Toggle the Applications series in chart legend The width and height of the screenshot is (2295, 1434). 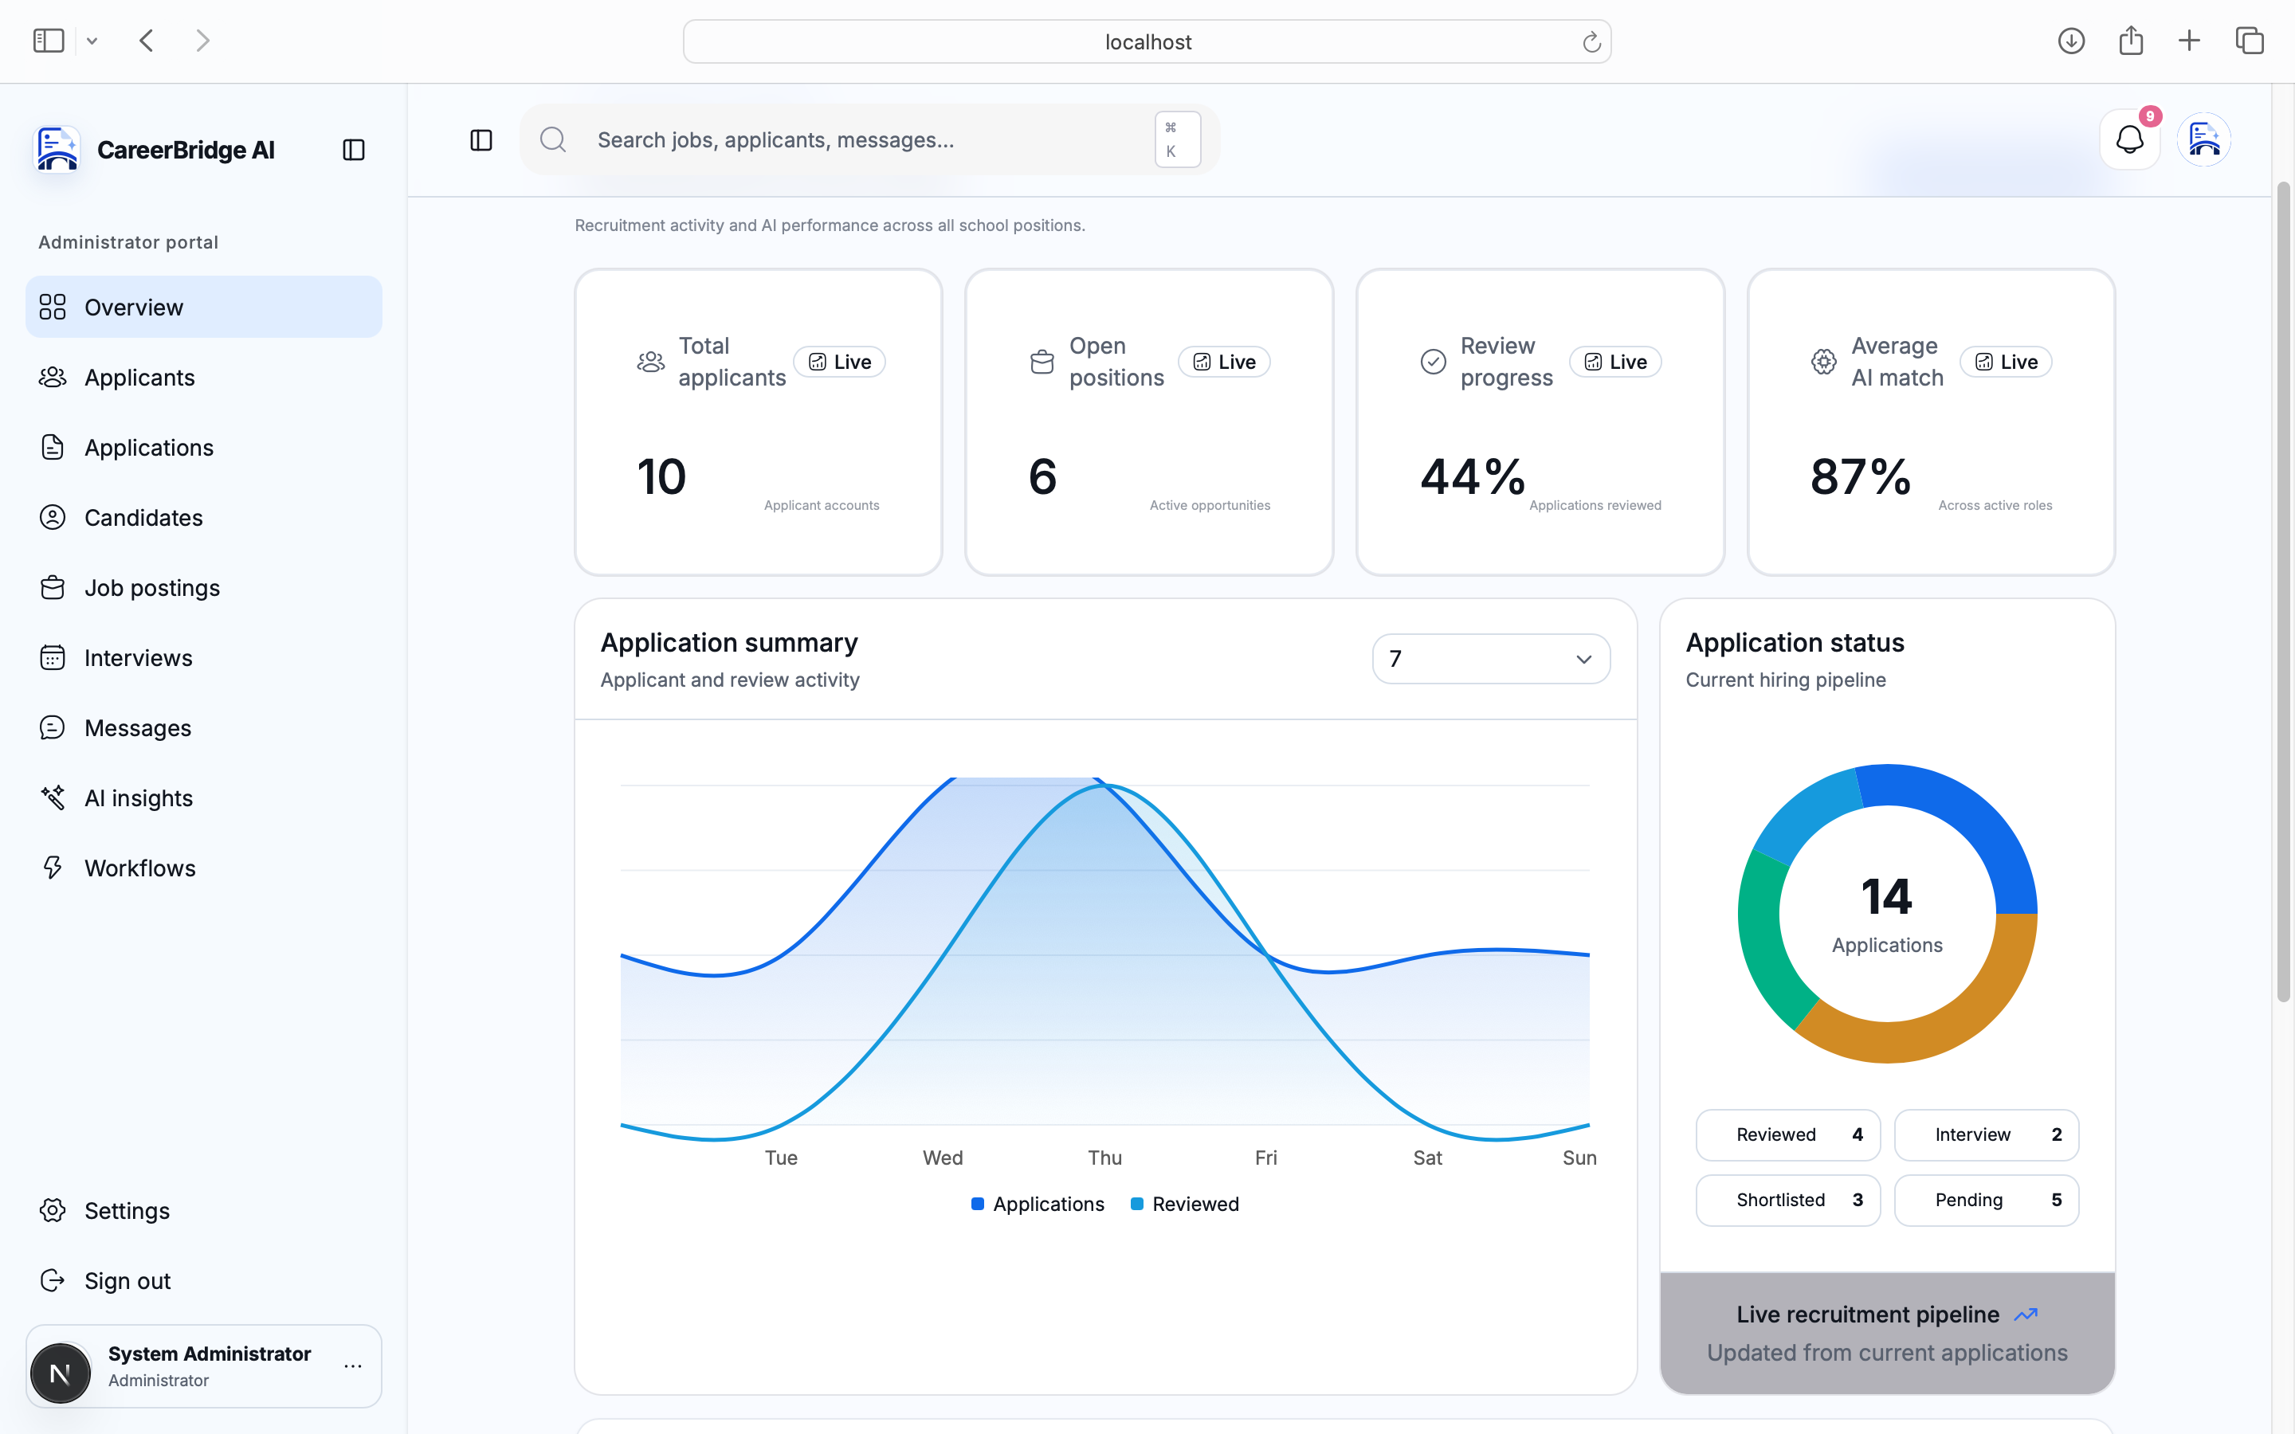[1038, 1204]
